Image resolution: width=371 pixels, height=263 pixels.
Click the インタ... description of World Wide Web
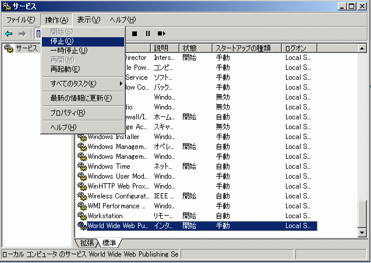[163, 226]
